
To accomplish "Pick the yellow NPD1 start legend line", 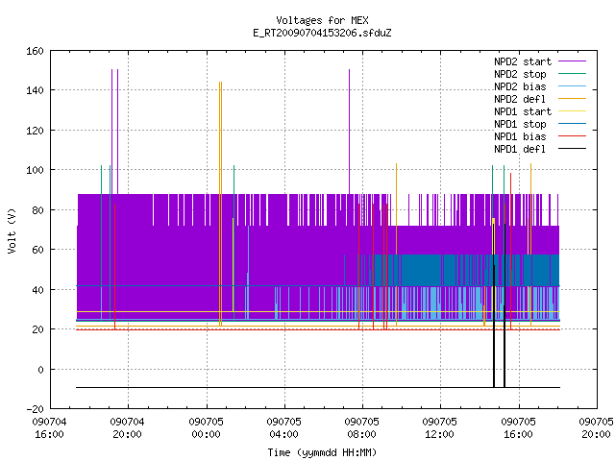I will 572,111.
